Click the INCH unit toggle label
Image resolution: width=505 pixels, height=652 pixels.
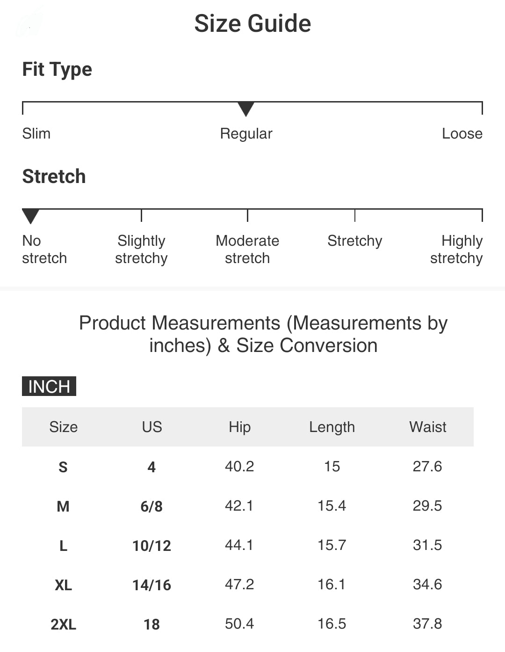(49, 387)
